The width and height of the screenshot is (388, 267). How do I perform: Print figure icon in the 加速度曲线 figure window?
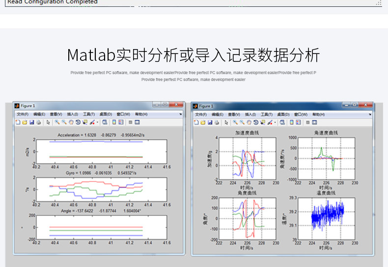pos(217,122)
